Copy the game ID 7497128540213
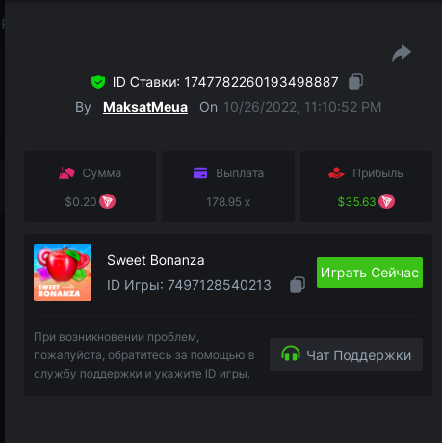Screen dimensions: 442x443 [x=298, y=284]
